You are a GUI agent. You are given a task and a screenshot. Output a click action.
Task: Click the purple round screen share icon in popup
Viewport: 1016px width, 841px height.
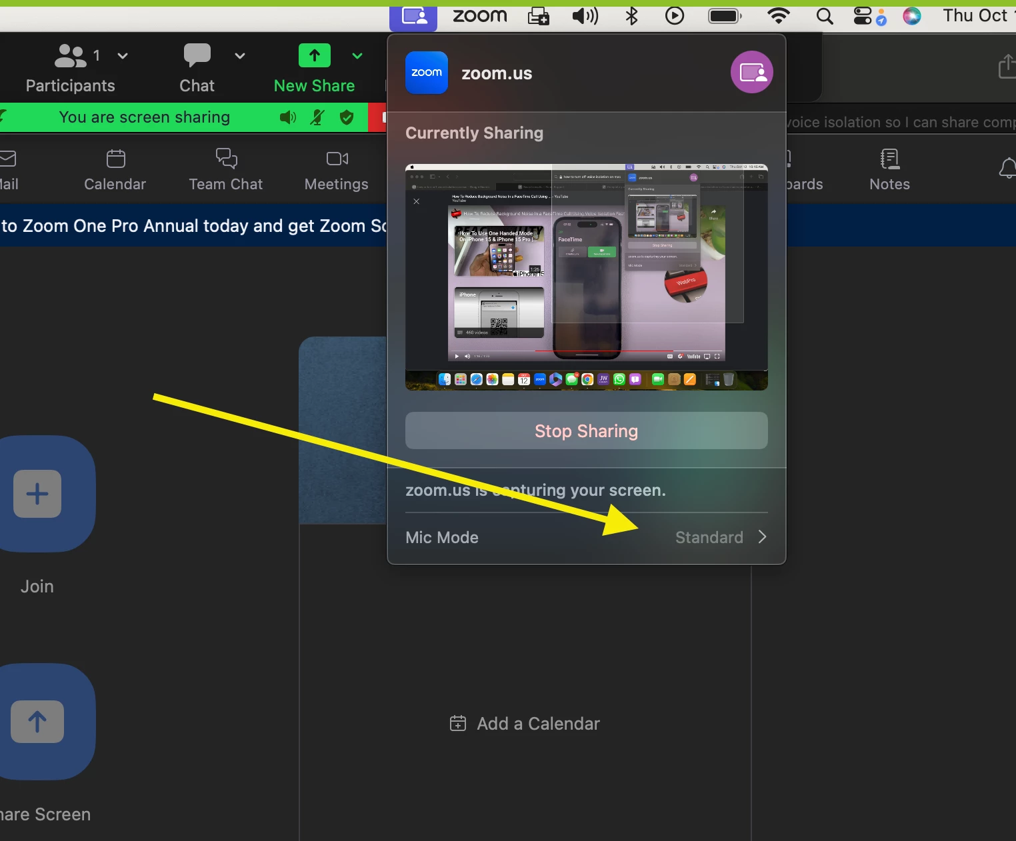[x=752, y=72]
